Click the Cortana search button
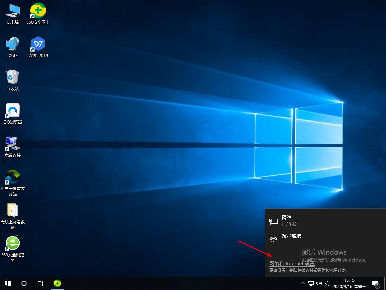This screenshot has height=290, width=386. [24, 283]
